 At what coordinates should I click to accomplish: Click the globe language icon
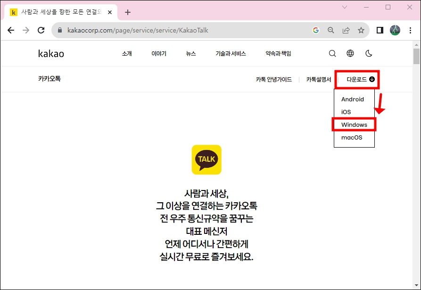click(x=350, y=53)
